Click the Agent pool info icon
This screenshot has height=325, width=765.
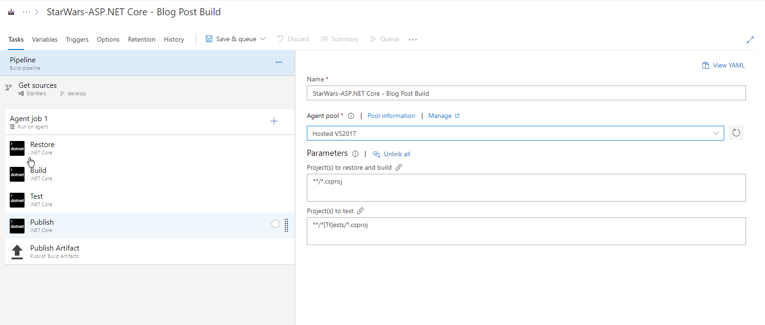[351, 116]
